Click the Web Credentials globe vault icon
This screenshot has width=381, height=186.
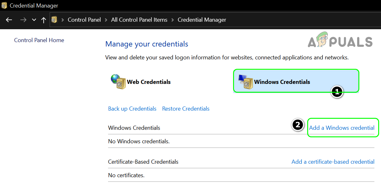click(118, 82)
